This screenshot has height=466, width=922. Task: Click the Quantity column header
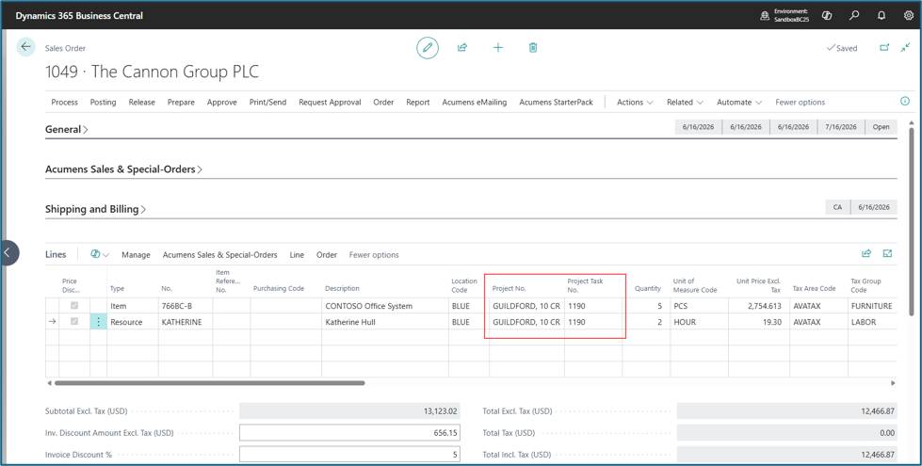tap(647, 288)
